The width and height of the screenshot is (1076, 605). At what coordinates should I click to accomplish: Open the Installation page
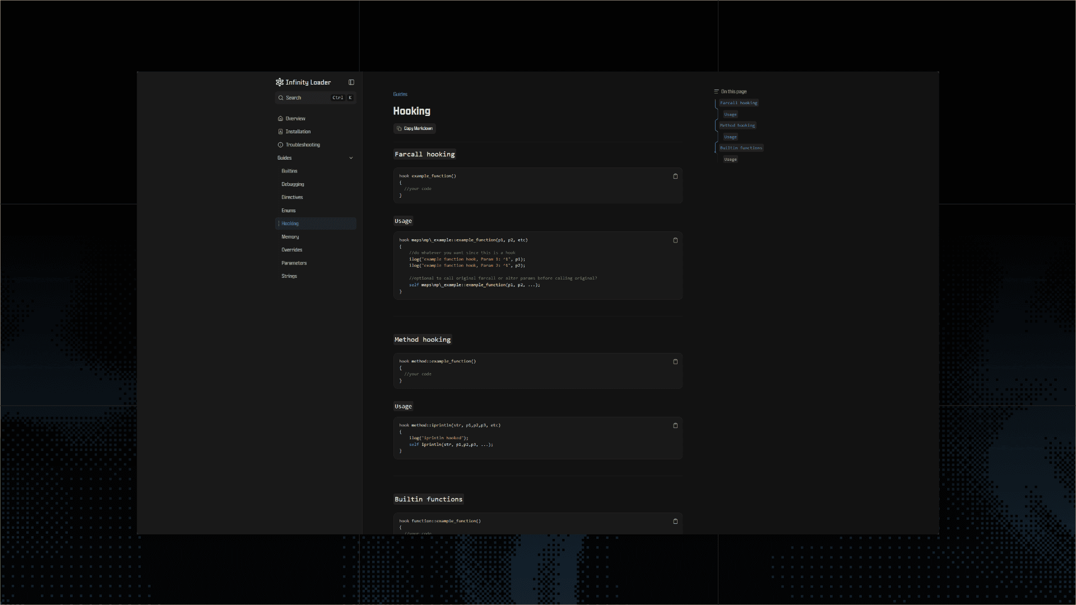tap(316, 132)
